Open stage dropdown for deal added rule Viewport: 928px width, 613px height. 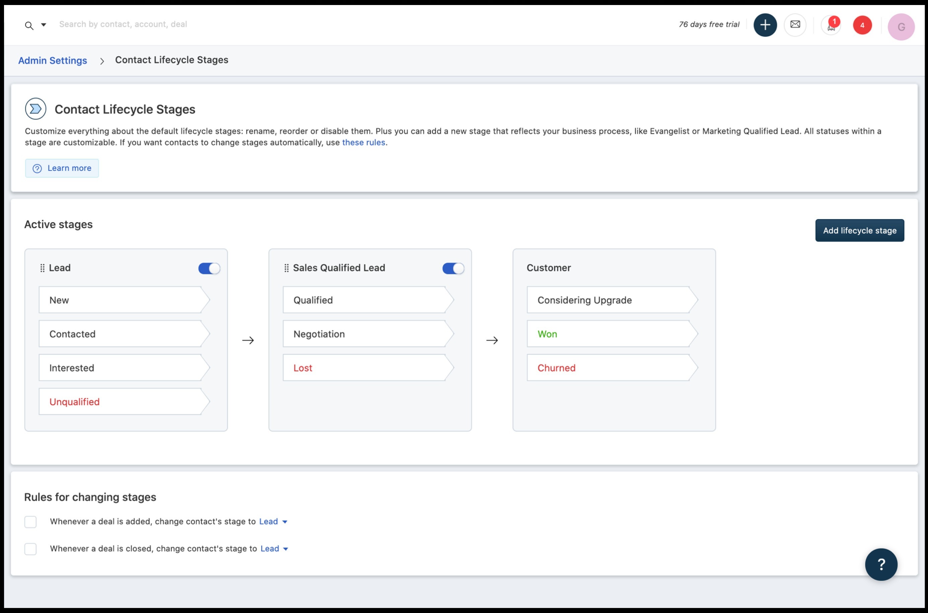pos(273,522)
